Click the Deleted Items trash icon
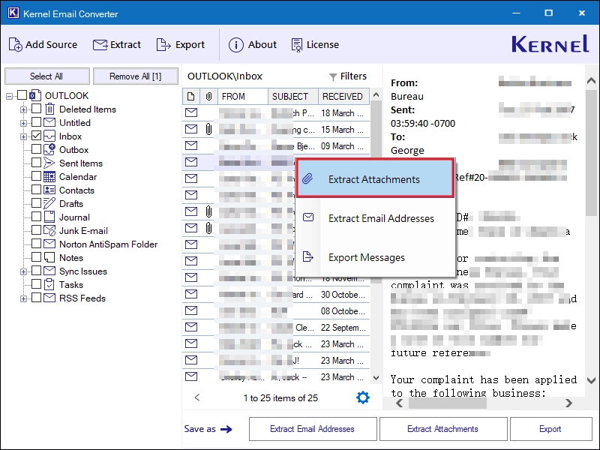The image size is (600, 450). 49,109
